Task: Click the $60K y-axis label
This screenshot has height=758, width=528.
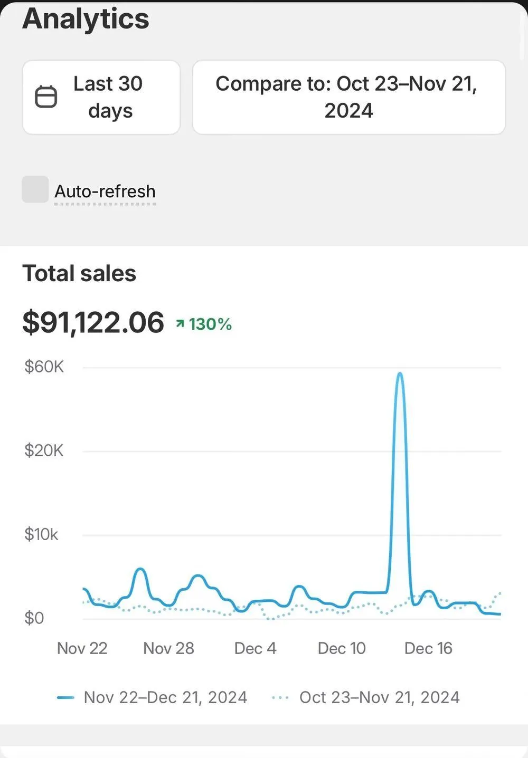Action: (x=44, y=367)
